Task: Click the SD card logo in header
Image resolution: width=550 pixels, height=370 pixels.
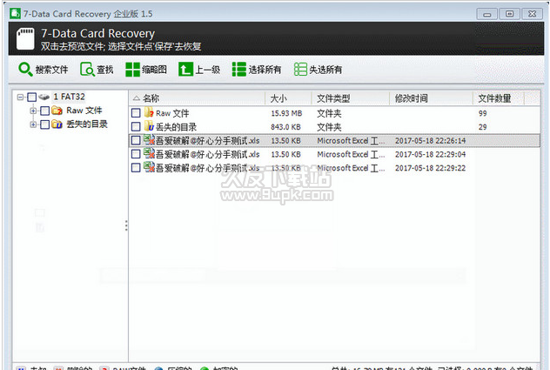Action: click(x=25, y=38)
